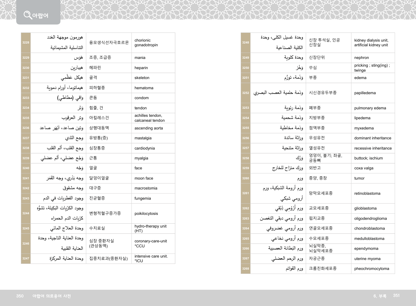Click 'dominant inheritance' entry
The width and height of the screenshot is (416, 306).
click(373, 138)
